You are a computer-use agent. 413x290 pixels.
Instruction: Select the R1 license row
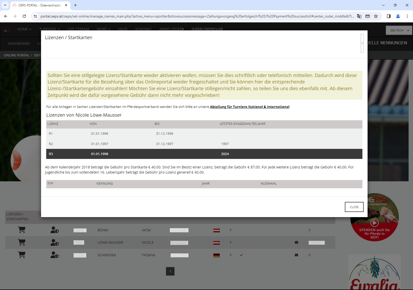pyautogui.click(x=204, y=133)
